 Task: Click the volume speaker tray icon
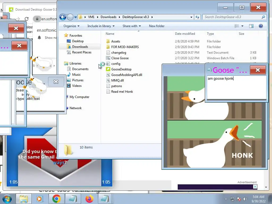(x=245, y=199)
